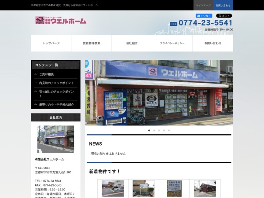Image resolution: width=264 pixels, height=198 pixels.
Task: Select third slideshow dot
Action: [x=159, y=130]
